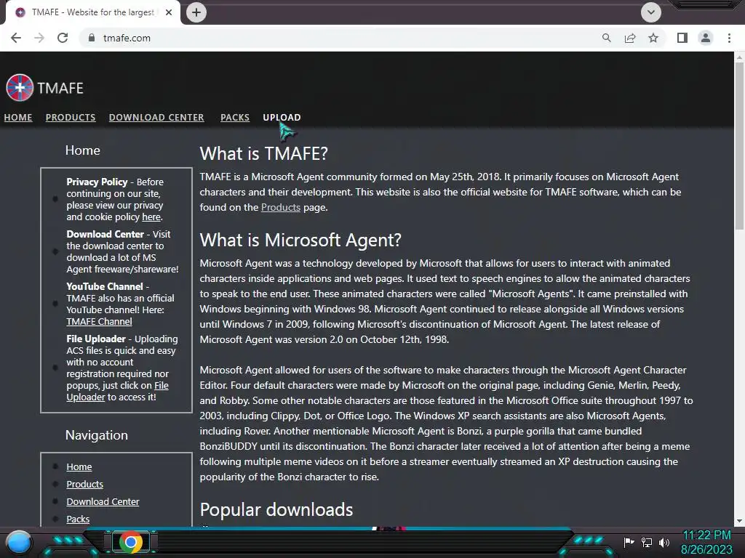The width and height of the screenshot is (745, 558).
Task: Click the TMAFE logo image
Action: (20, 88)
